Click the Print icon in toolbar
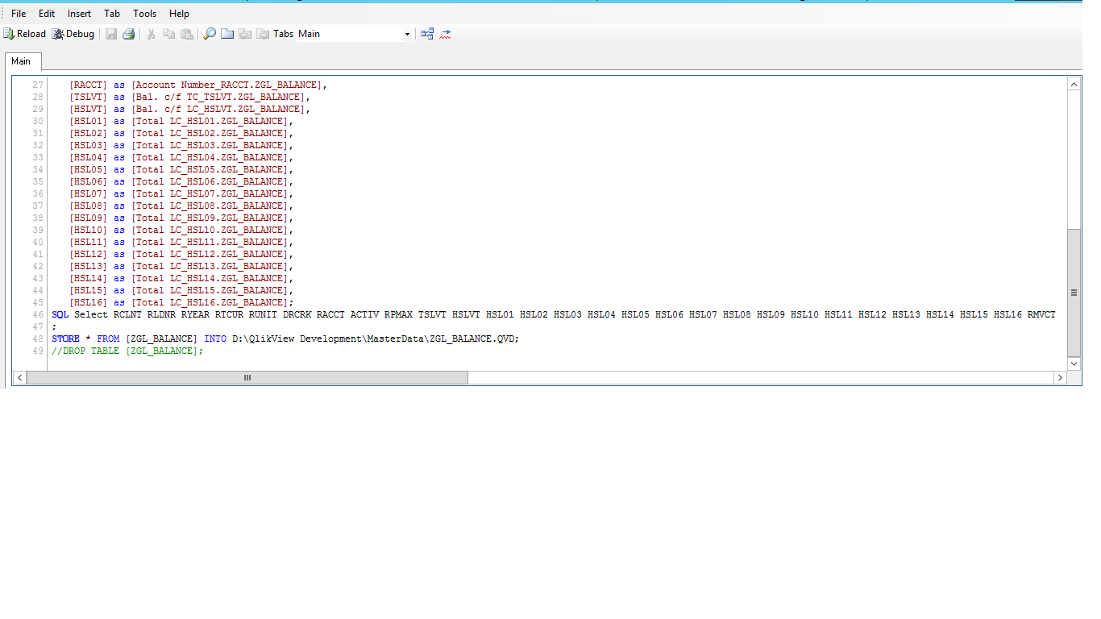 [x=128, y=34]
